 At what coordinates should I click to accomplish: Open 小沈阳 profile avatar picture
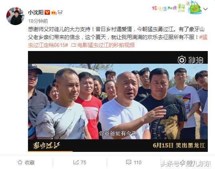(15, 16)
